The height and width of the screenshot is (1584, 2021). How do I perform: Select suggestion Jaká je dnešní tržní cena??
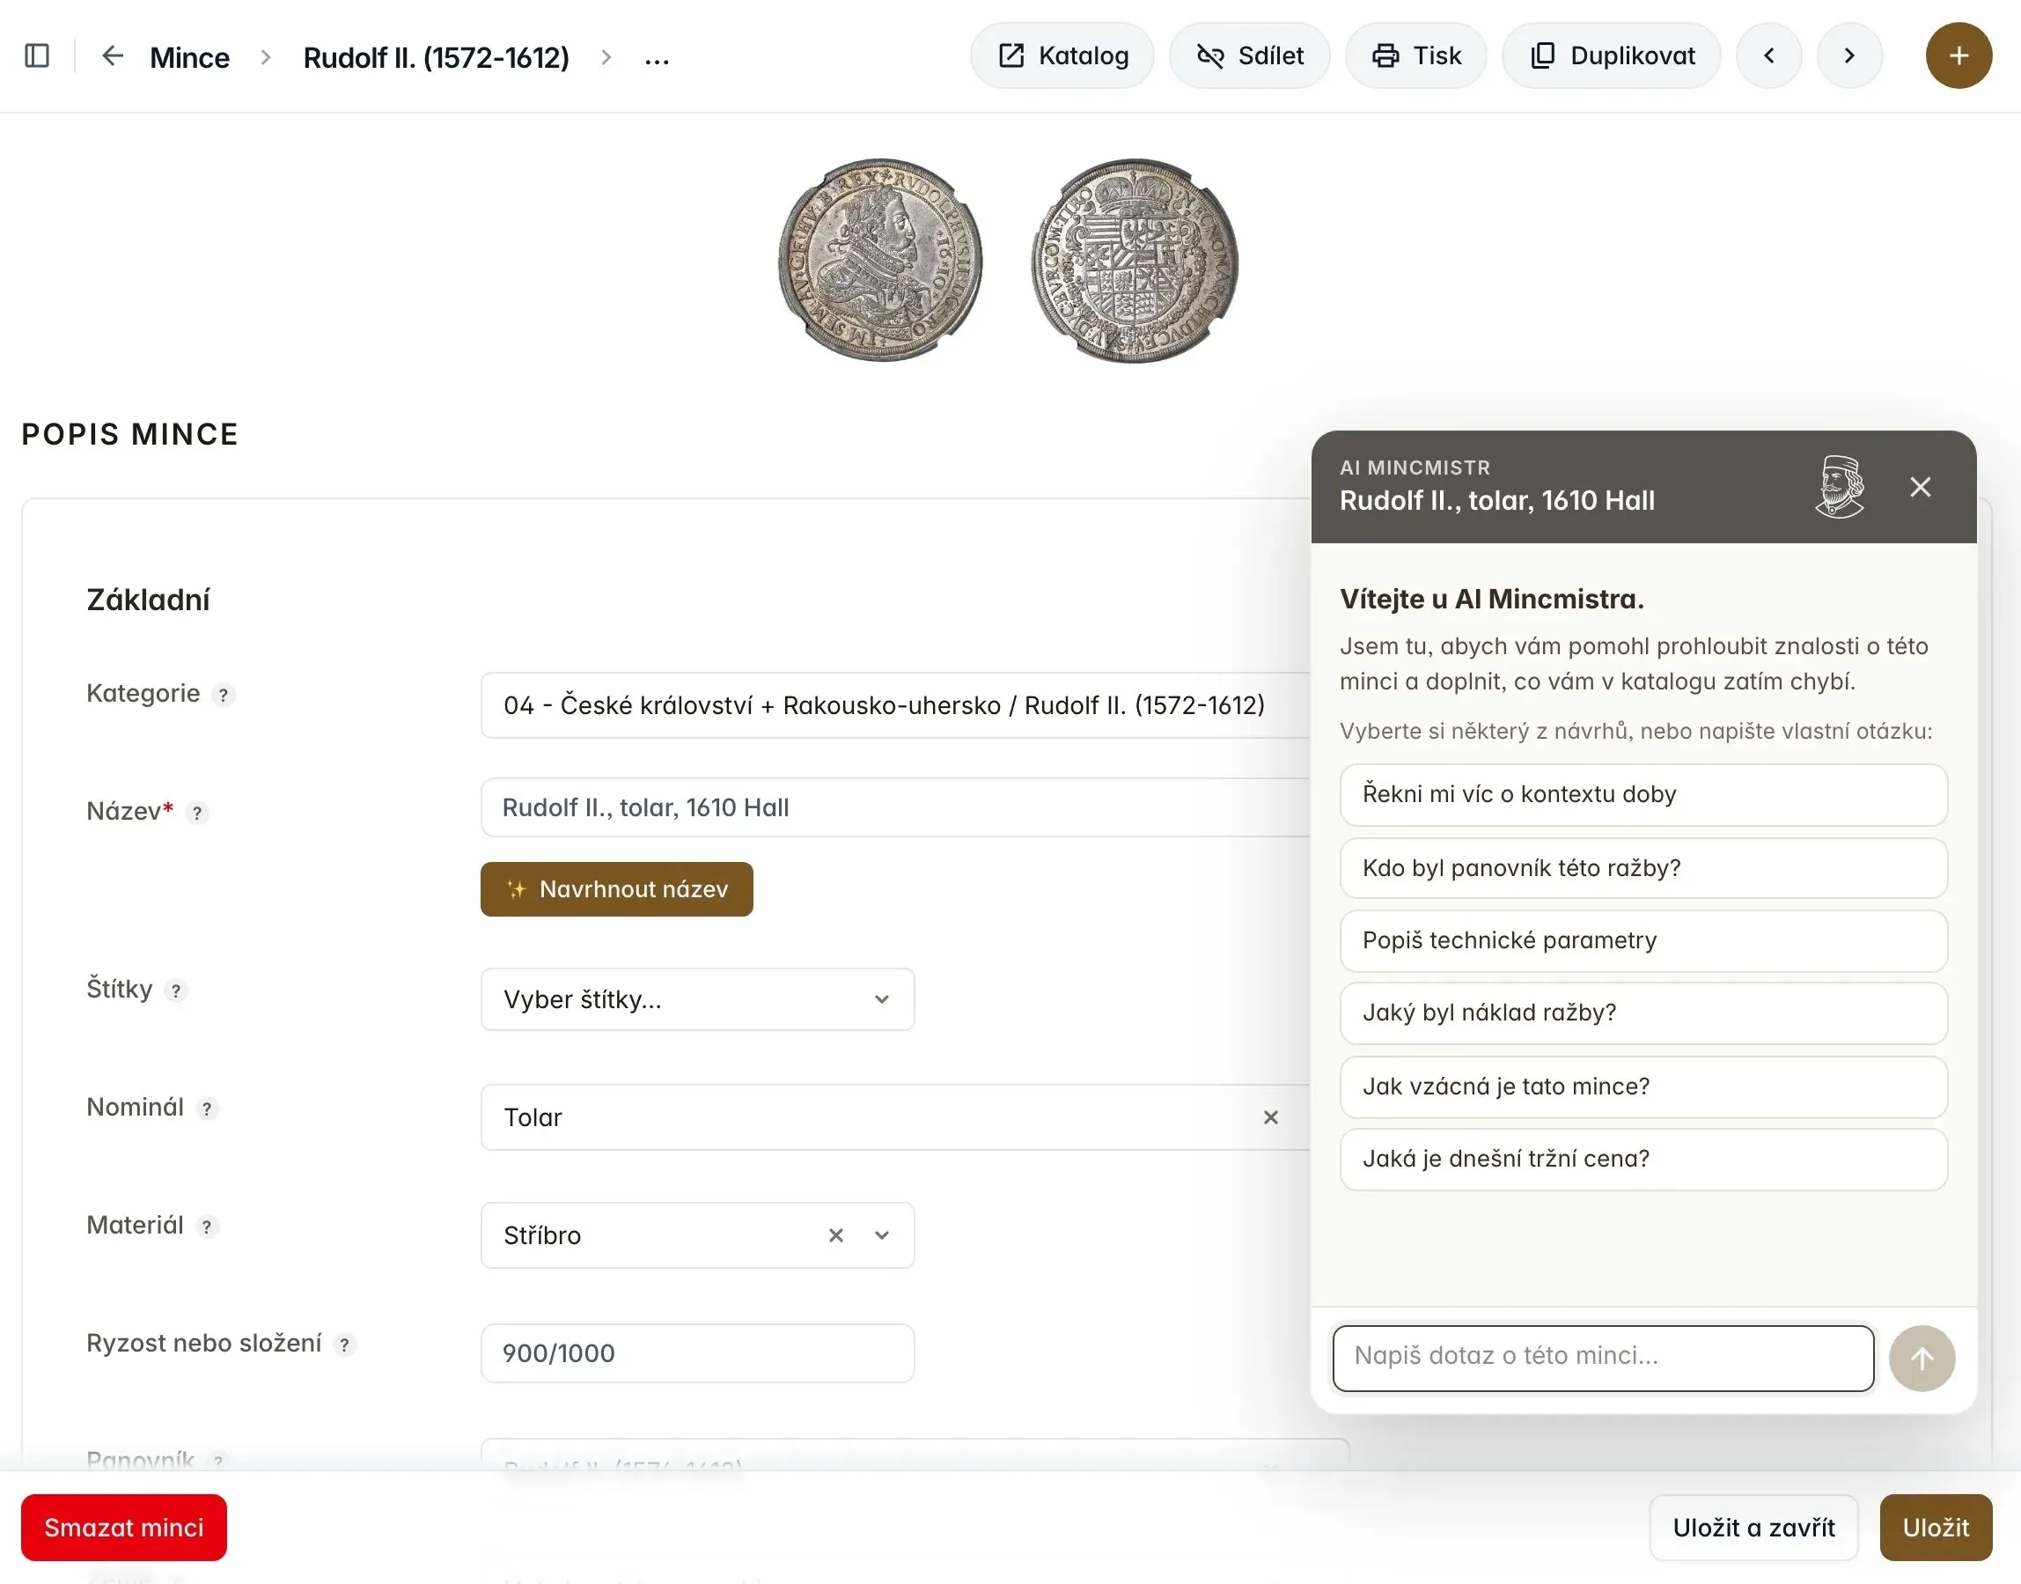1643,1160
